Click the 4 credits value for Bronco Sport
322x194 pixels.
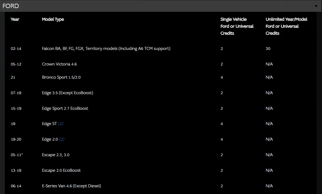click(x=222, y=77)
